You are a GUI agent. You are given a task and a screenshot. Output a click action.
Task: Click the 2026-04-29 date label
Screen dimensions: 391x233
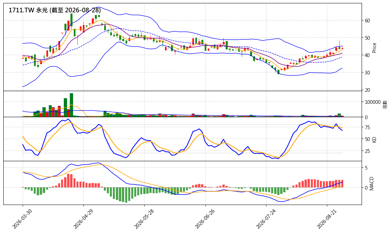pyautogui.click(x=83, y=219)
